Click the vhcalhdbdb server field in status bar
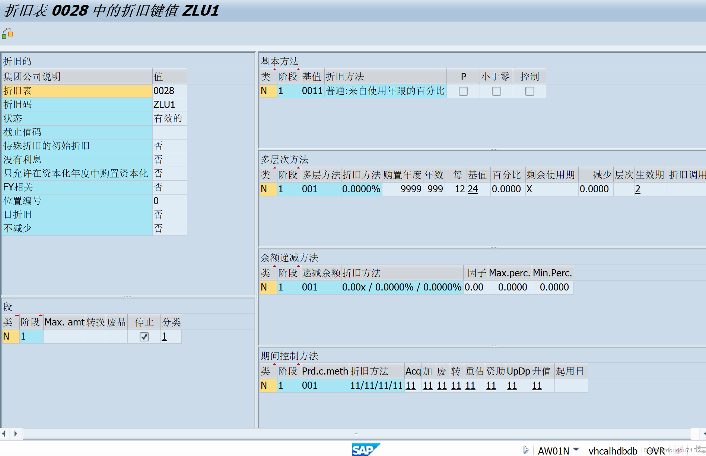706x456 pixels. point(614,450)
